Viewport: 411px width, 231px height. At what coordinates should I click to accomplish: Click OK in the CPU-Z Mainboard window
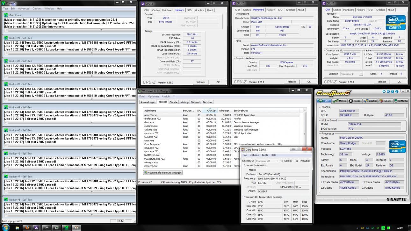[309, 82]
